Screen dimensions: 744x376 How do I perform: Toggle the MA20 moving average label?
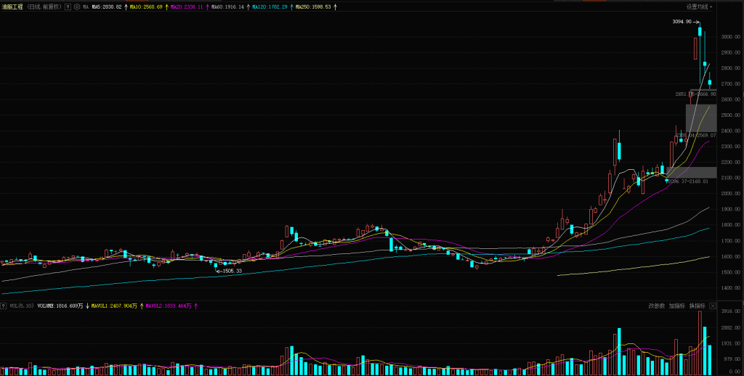[187, 7]
